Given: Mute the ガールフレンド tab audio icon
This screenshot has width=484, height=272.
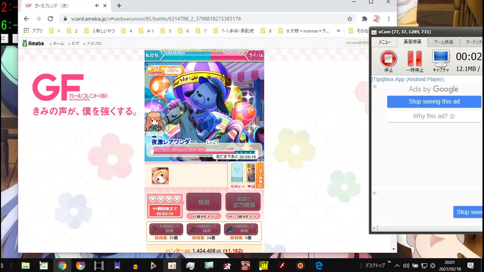Looking at the screenshot, I should pyautogui.click(x=97, y=6).
